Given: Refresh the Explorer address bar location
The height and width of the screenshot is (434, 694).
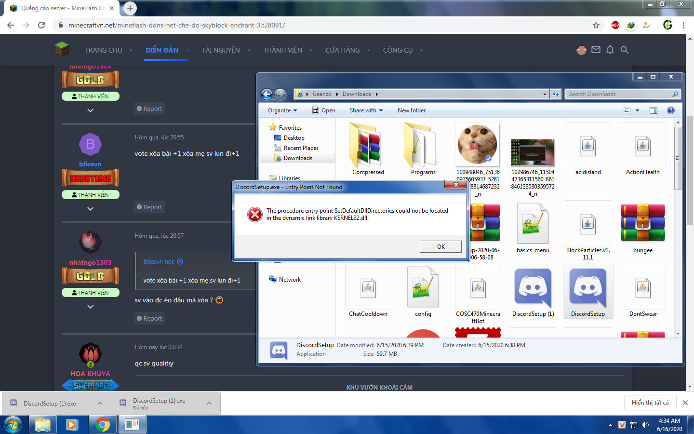Looking at the screenshot, I should click(x=556, y=94).
